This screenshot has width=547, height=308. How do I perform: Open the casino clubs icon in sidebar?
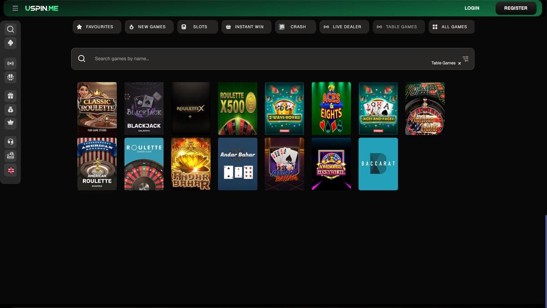pyautogui.click(x=10, y=43)
